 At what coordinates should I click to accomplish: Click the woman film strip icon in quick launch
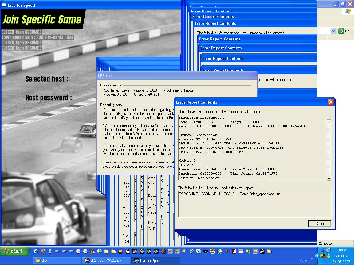220,251
